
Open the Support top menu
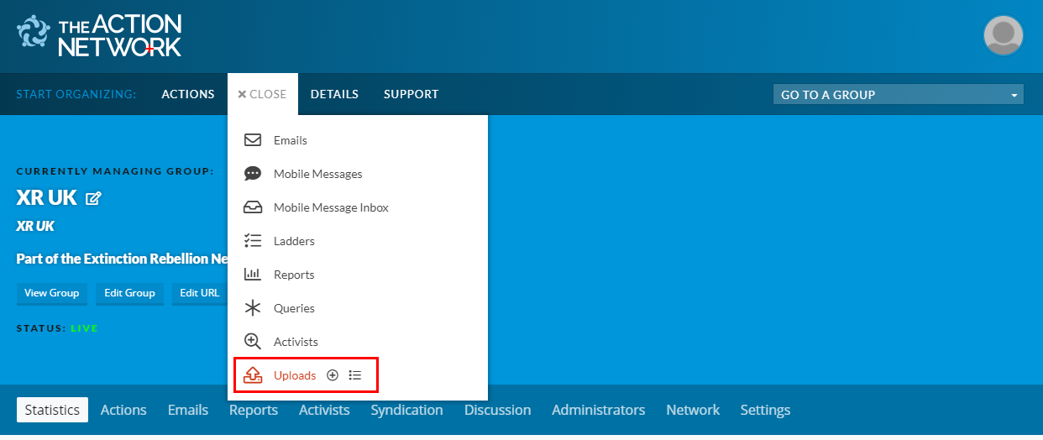pos(411,94)
